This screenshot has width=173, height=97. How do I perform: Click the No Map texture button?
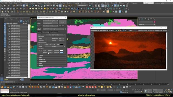click(x=54, y=46)
